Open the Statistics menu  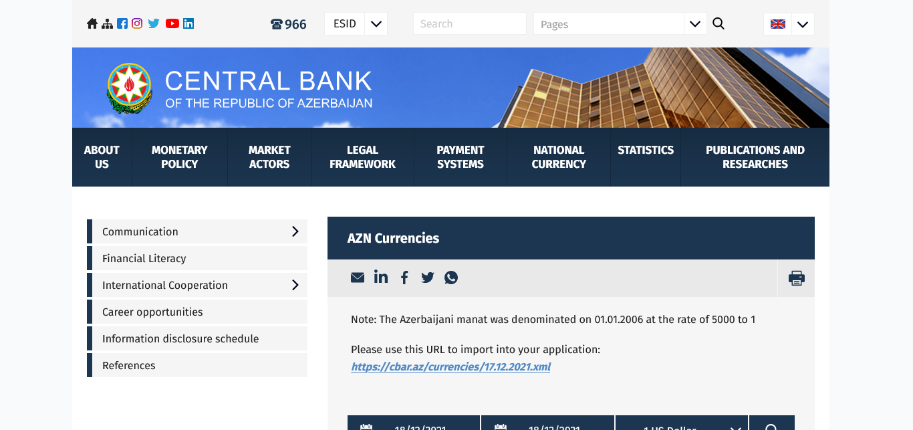[645, 150]
